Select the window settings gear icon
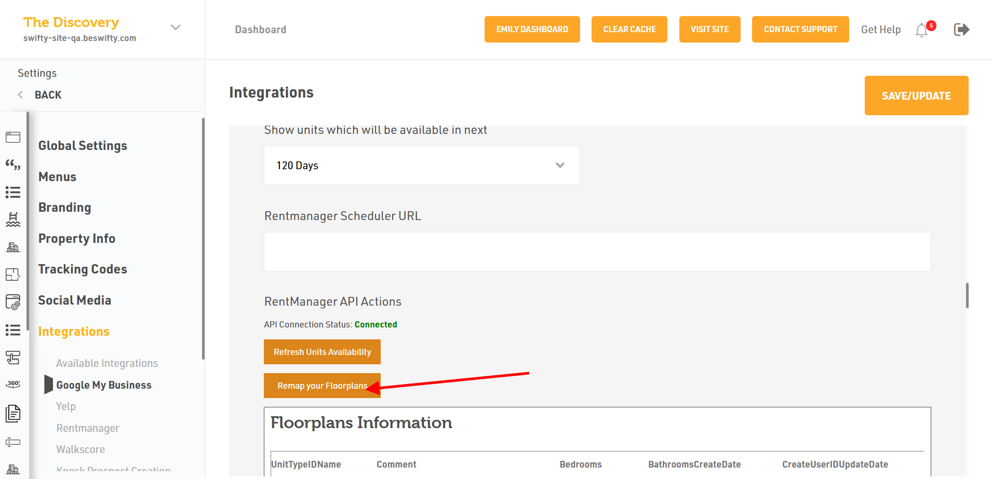 tap(13, 302)
